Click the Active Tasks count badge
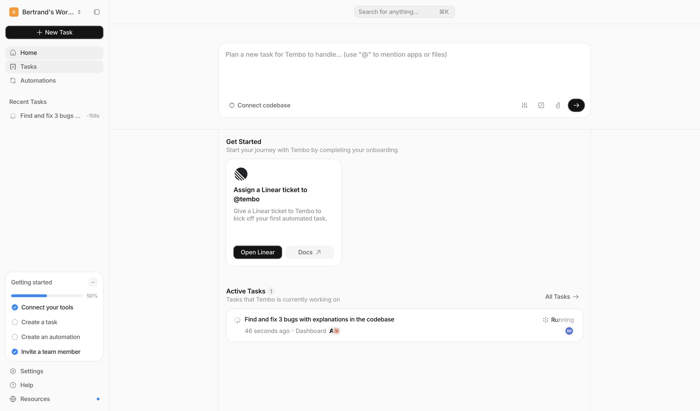 [271, 291]
